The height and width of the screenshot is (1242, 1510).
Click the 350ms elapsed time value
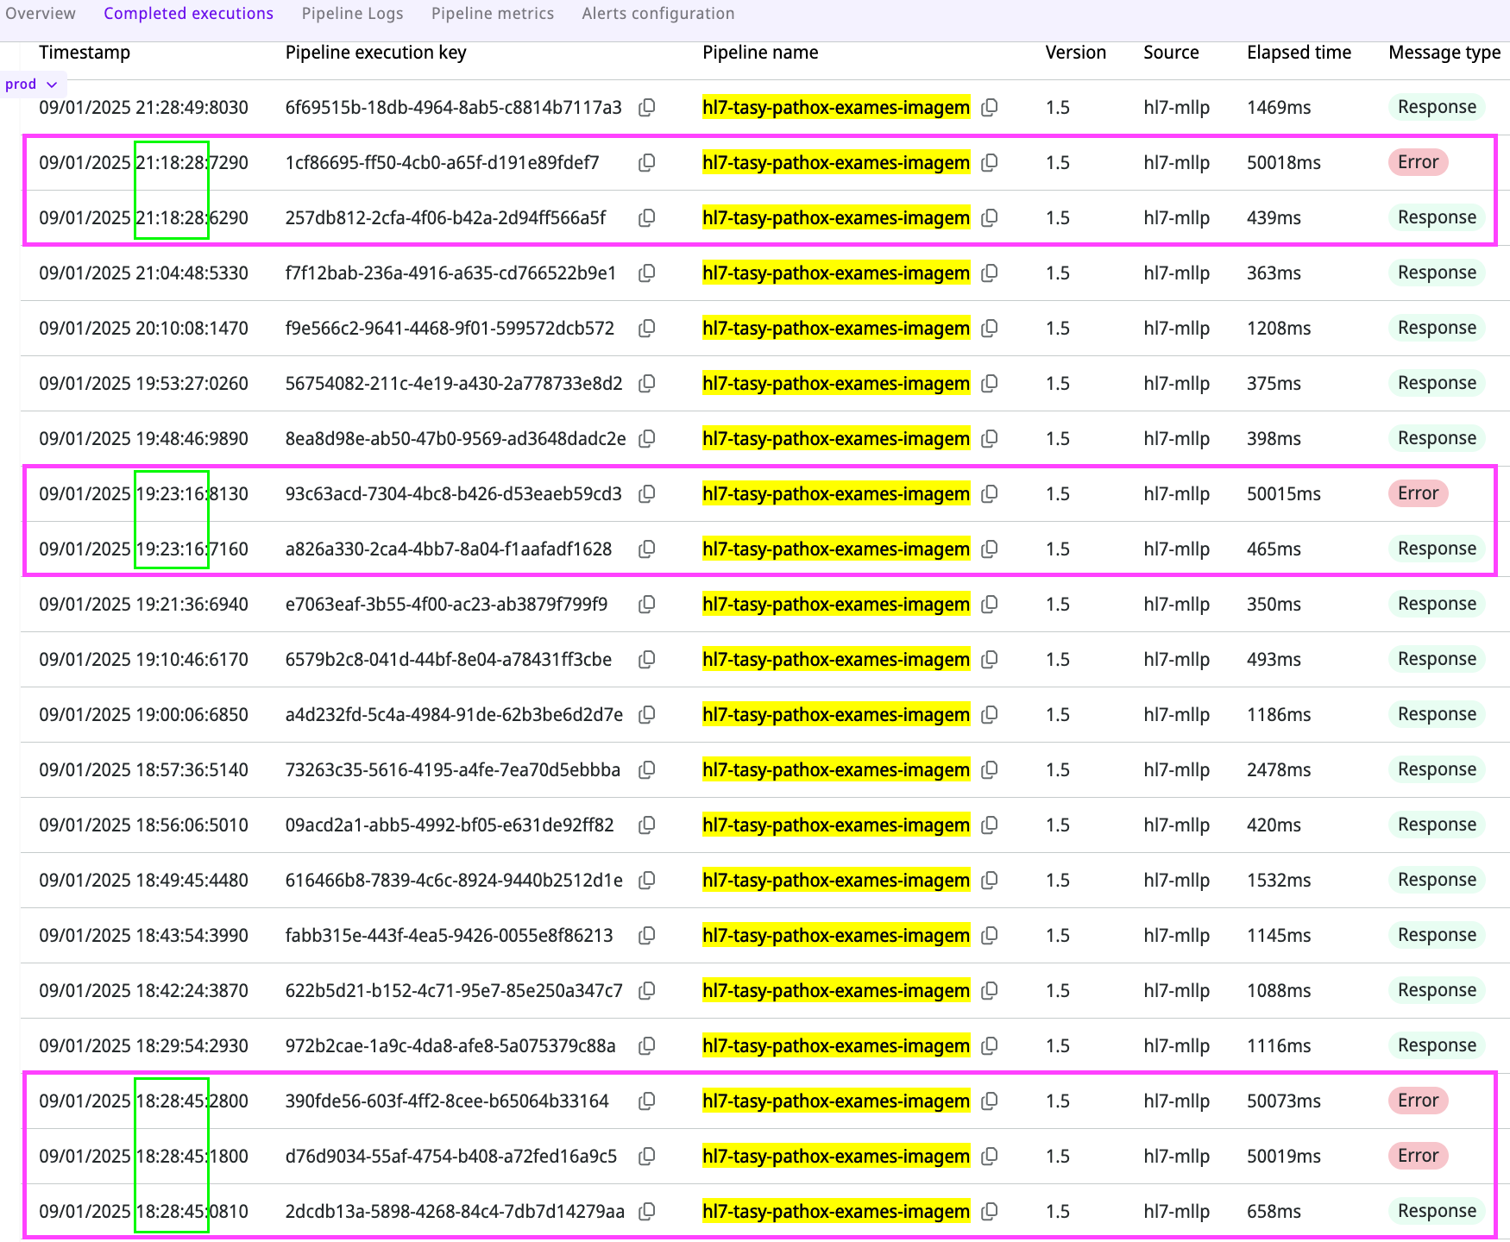pos(1274,605)
